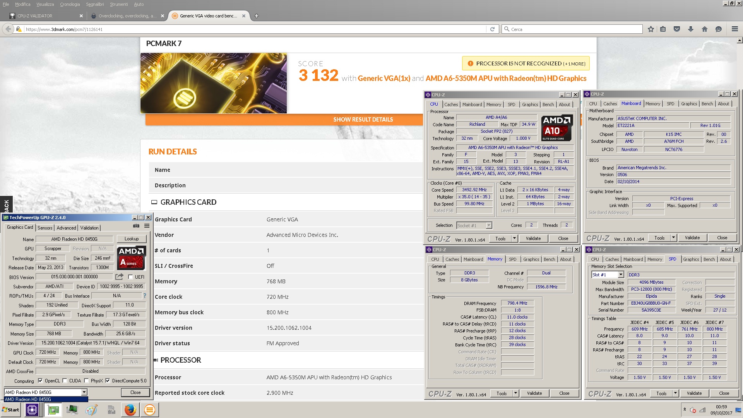This screenshot has height=418, width=743.
Task: Toggle the CUDA computing checkbox
Action: [x=65, y=381]
